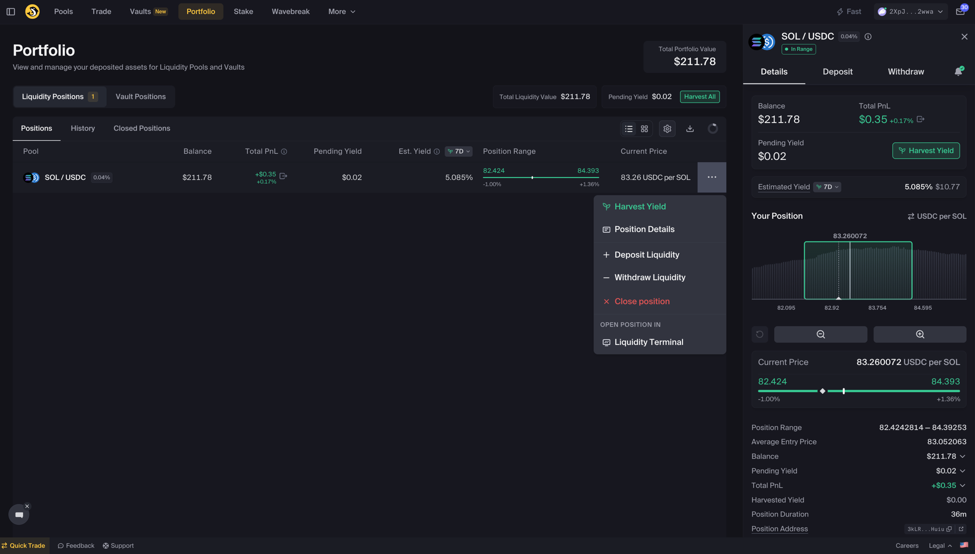Switch to grid view layout icon
The width and height of the screenshot is (975, 554).
click(x=644, y=129)
